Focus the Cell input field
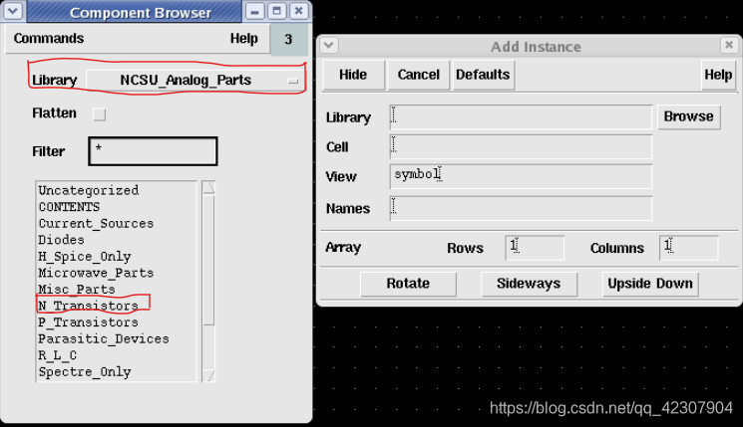Image resolution: width=743 pixels, height=427 pixels. click(521, 146)
